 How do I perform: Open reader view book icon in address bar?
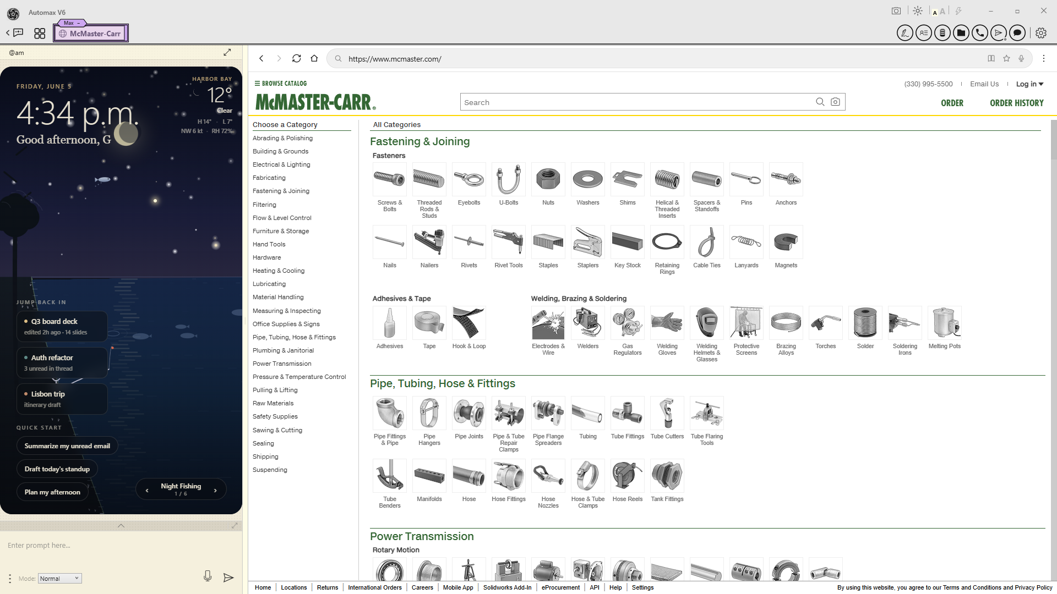coord(991,58)
